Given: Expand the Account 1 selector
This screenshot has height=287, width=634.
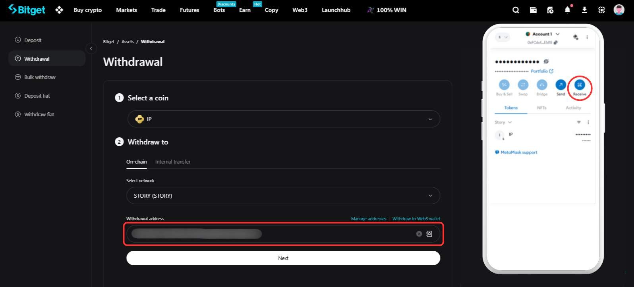Looking at the screenshot, I should (x=542, y=34).
